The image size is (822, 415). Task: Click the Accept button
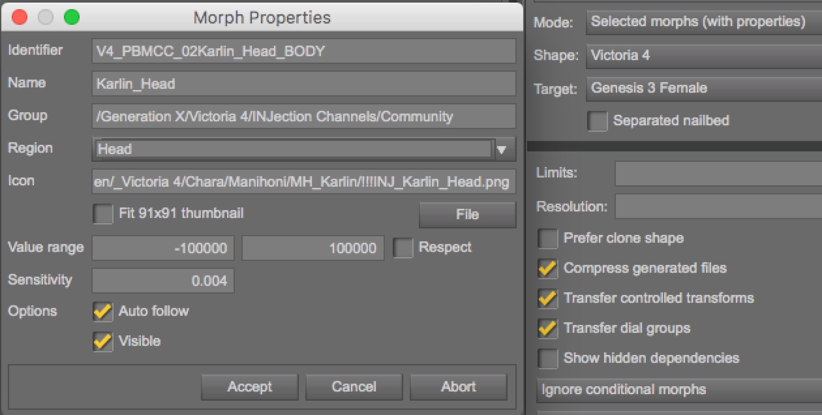pyautogui.click(x=250, y=387)
